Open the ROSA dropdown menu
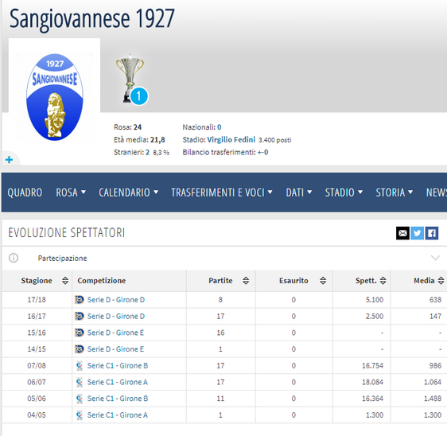447x436 pixels. [71, 193]
